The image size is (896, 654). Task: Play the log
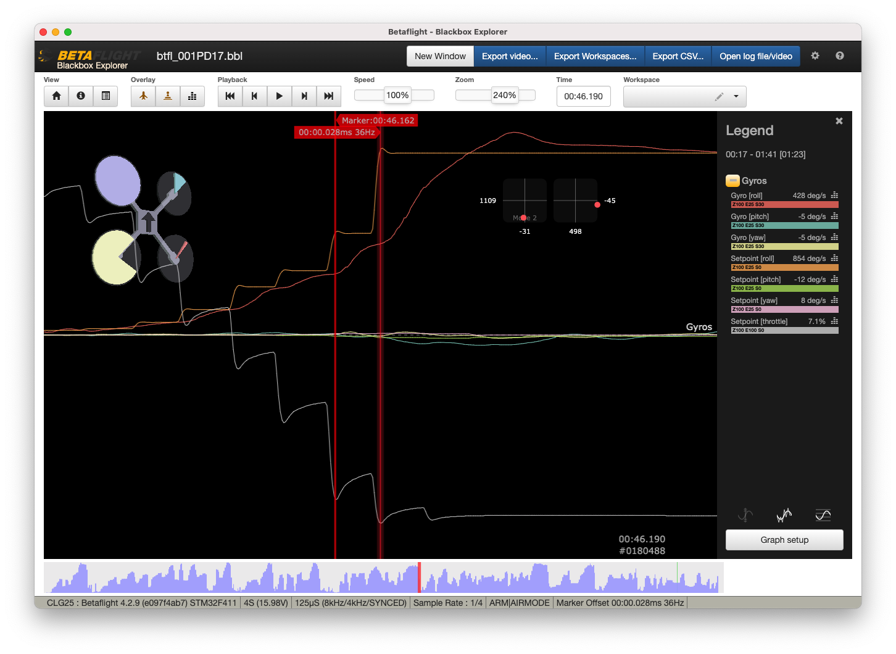[280, 96]
